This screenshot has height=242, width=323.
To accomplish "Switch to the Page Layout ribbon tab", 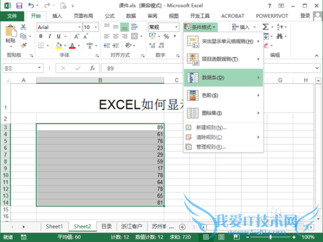I will point(83,16).
